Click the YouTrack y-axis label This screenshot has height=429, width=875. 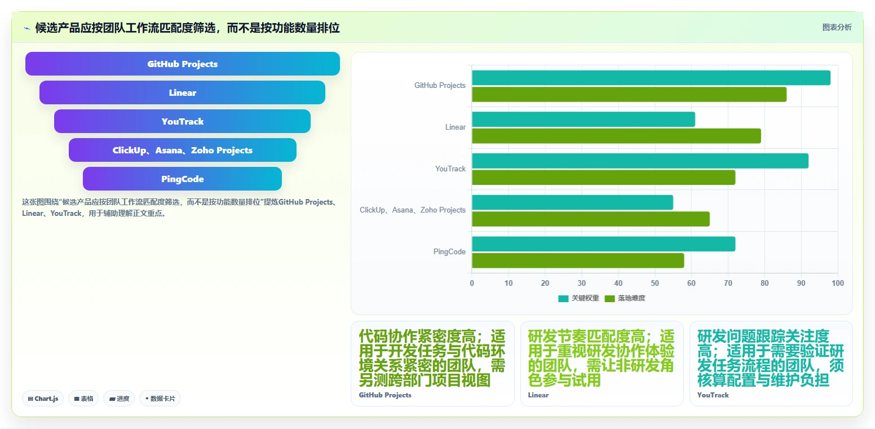click(x=450, y=169)
